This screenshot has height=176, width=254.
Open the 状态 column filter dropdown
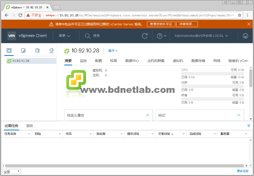[90, 134]
